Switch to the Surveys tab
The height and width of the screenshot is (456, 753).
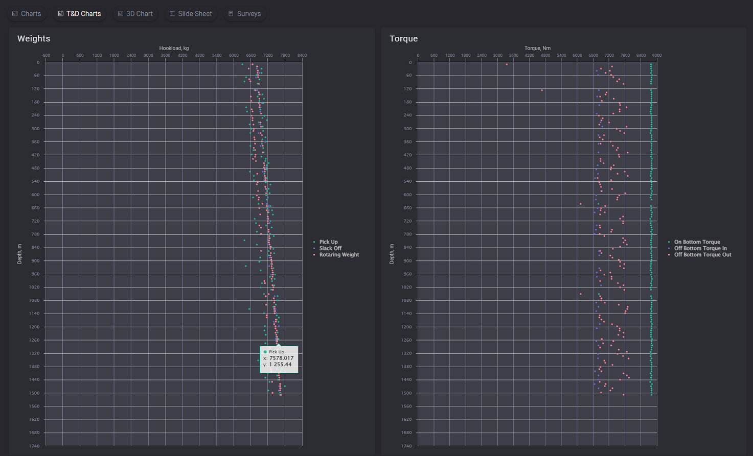pos(244,14)
